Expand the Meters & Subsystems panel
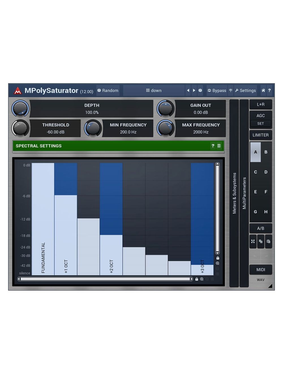This screenshot has width=283, height=374. [x=234, y=193]
